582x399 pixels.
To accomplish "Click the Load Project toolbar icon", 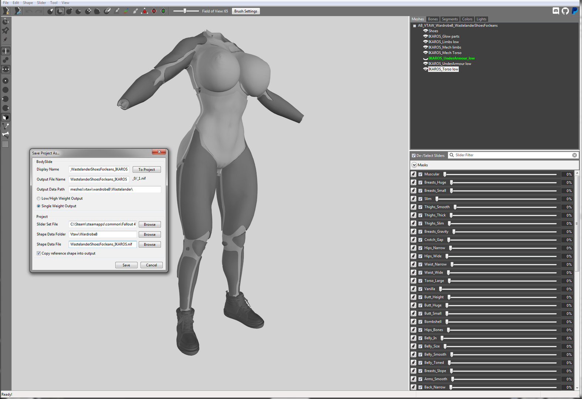I will click(x=17, y=11).
